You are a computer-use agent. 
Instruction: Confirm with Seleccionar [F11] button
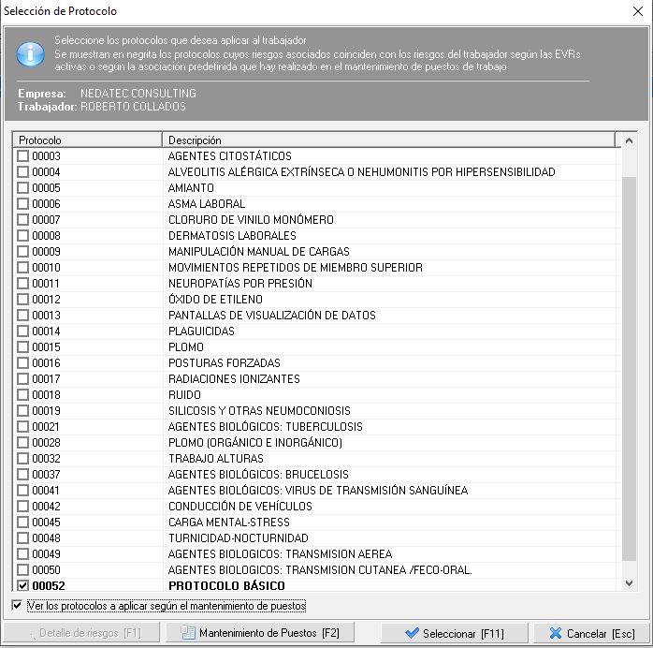tap(455, 633)
